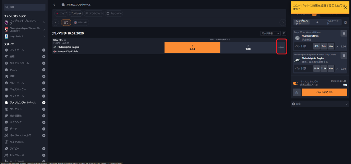
Task: Favorite the USA. NFL match with star
Action: pos(65,40)
